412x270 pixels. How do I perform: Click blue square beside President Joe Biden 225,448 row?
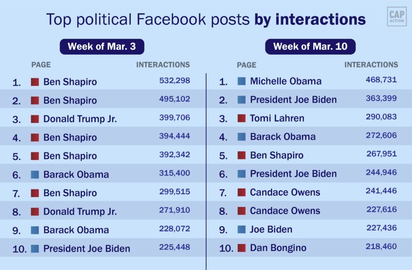(35, 249)
